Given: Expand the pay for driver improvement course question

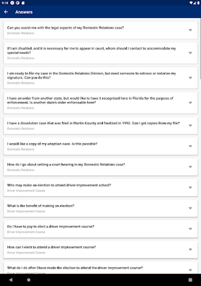Looking at the screenshot, I should pyautogui.click(x=190, y=229).
